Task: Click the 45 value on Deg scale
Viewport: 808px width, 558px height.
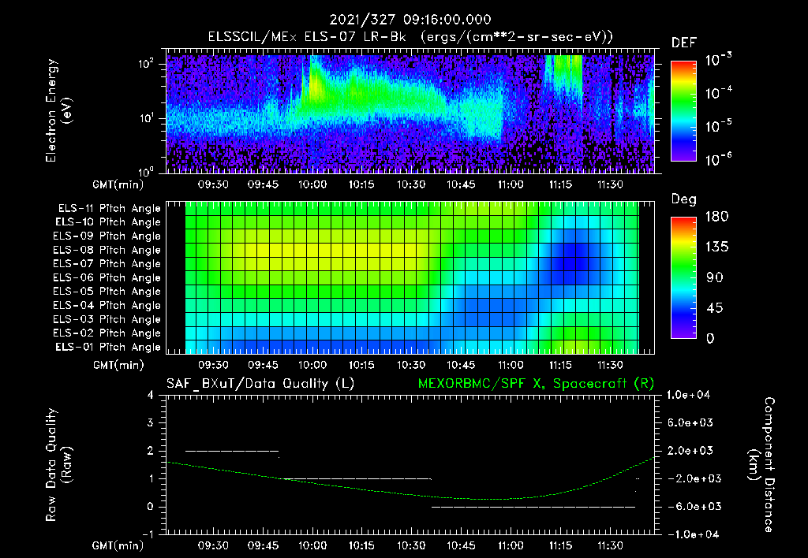Action: (x=714, y=308)
